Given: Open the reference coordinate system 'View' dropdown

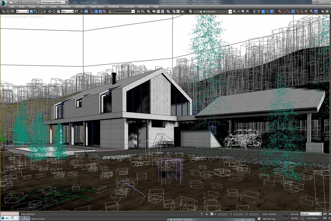Looking at the screenshot, I should 67,12.
